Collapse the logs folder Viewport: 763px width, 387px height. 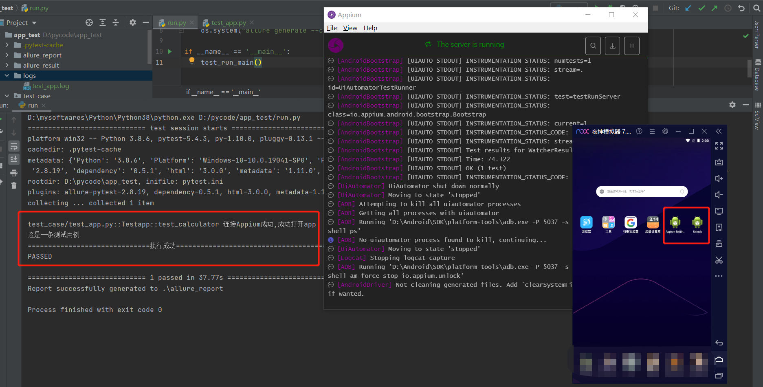point(7,75)
